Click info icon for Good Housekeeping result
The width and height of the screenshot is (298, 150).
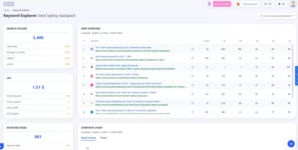193,85
